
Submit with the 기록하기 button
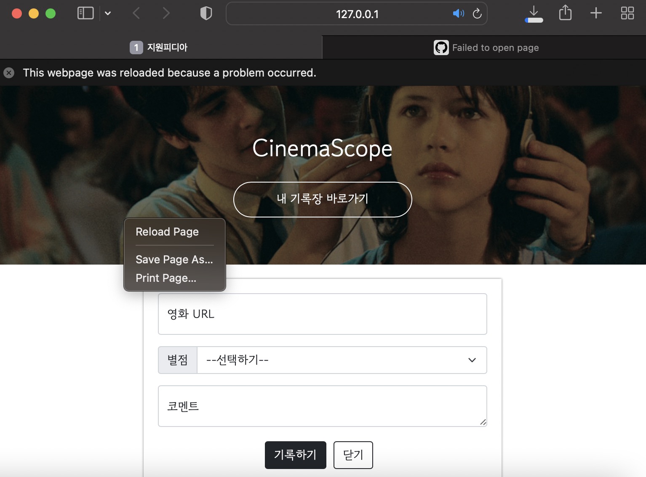click(x=296, y=455)
